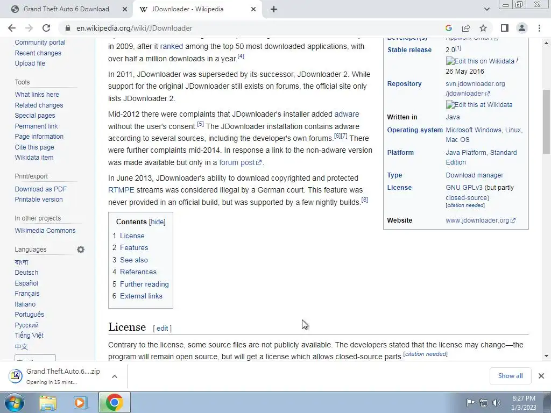Click scrollbar down arrow

pos(546,356)
